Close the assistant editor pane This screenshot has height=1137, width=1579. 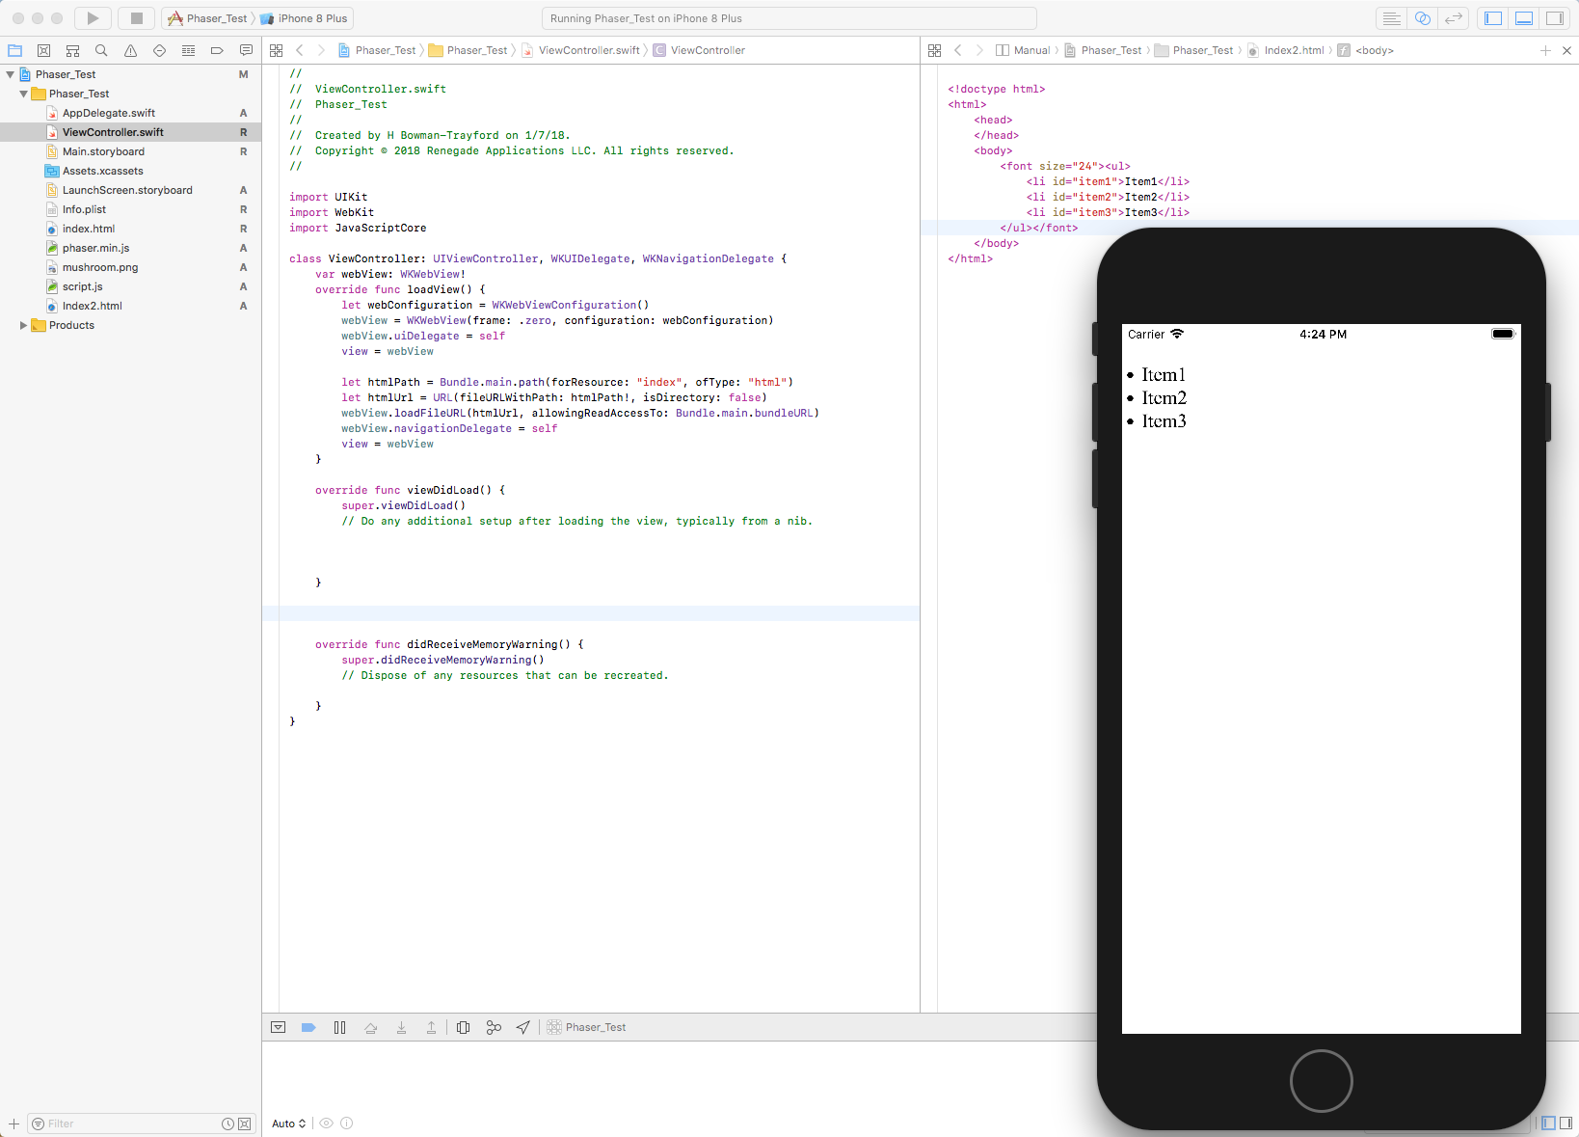point(1566,50)
